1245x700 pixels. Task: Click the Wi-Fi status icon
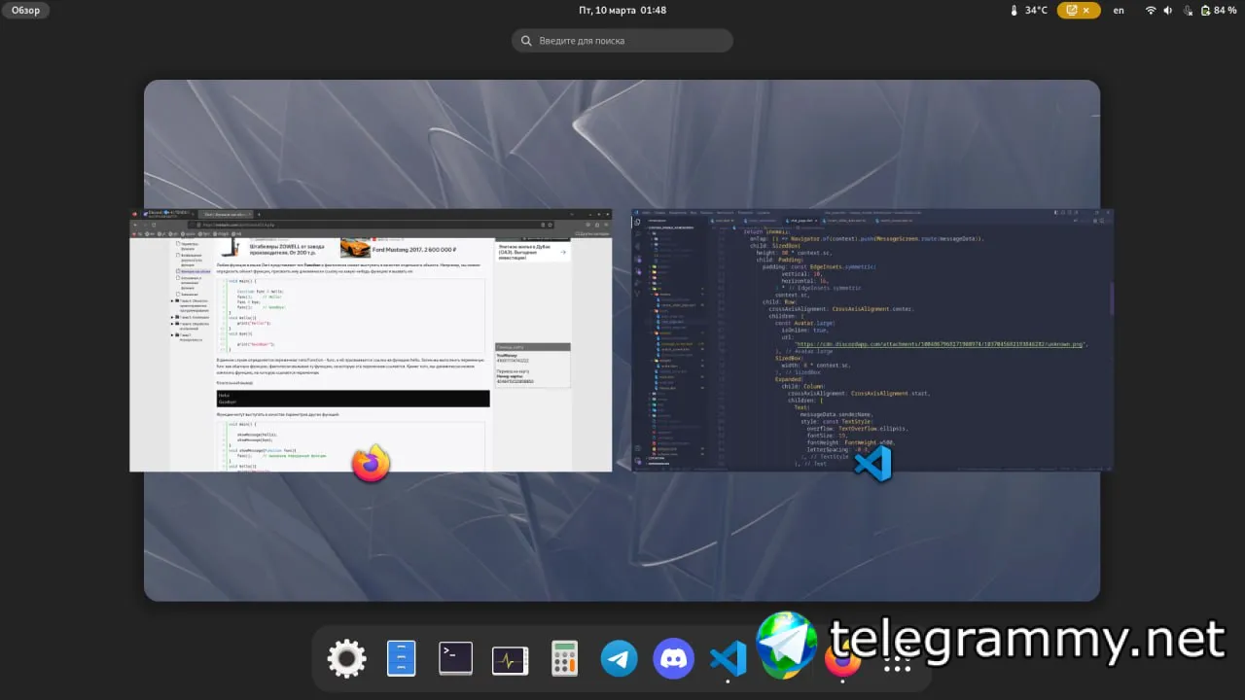1151,11
